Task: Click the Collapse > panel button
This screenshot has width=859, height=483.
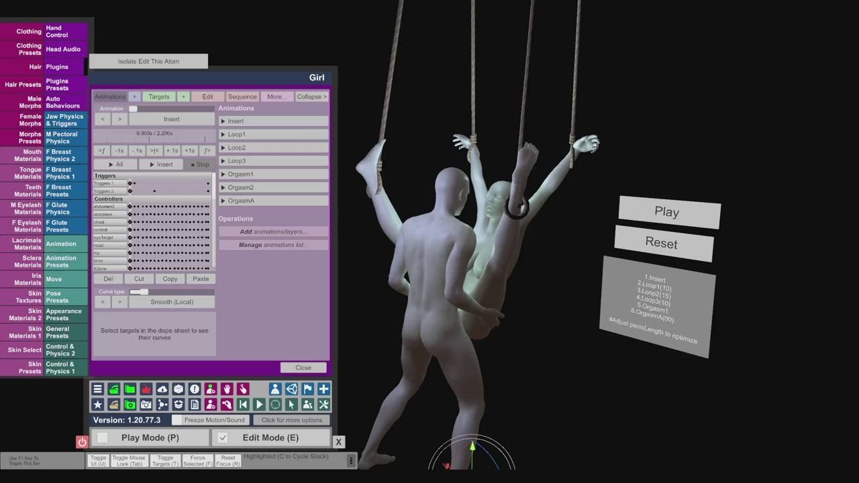Action: (x=311, y=97)
